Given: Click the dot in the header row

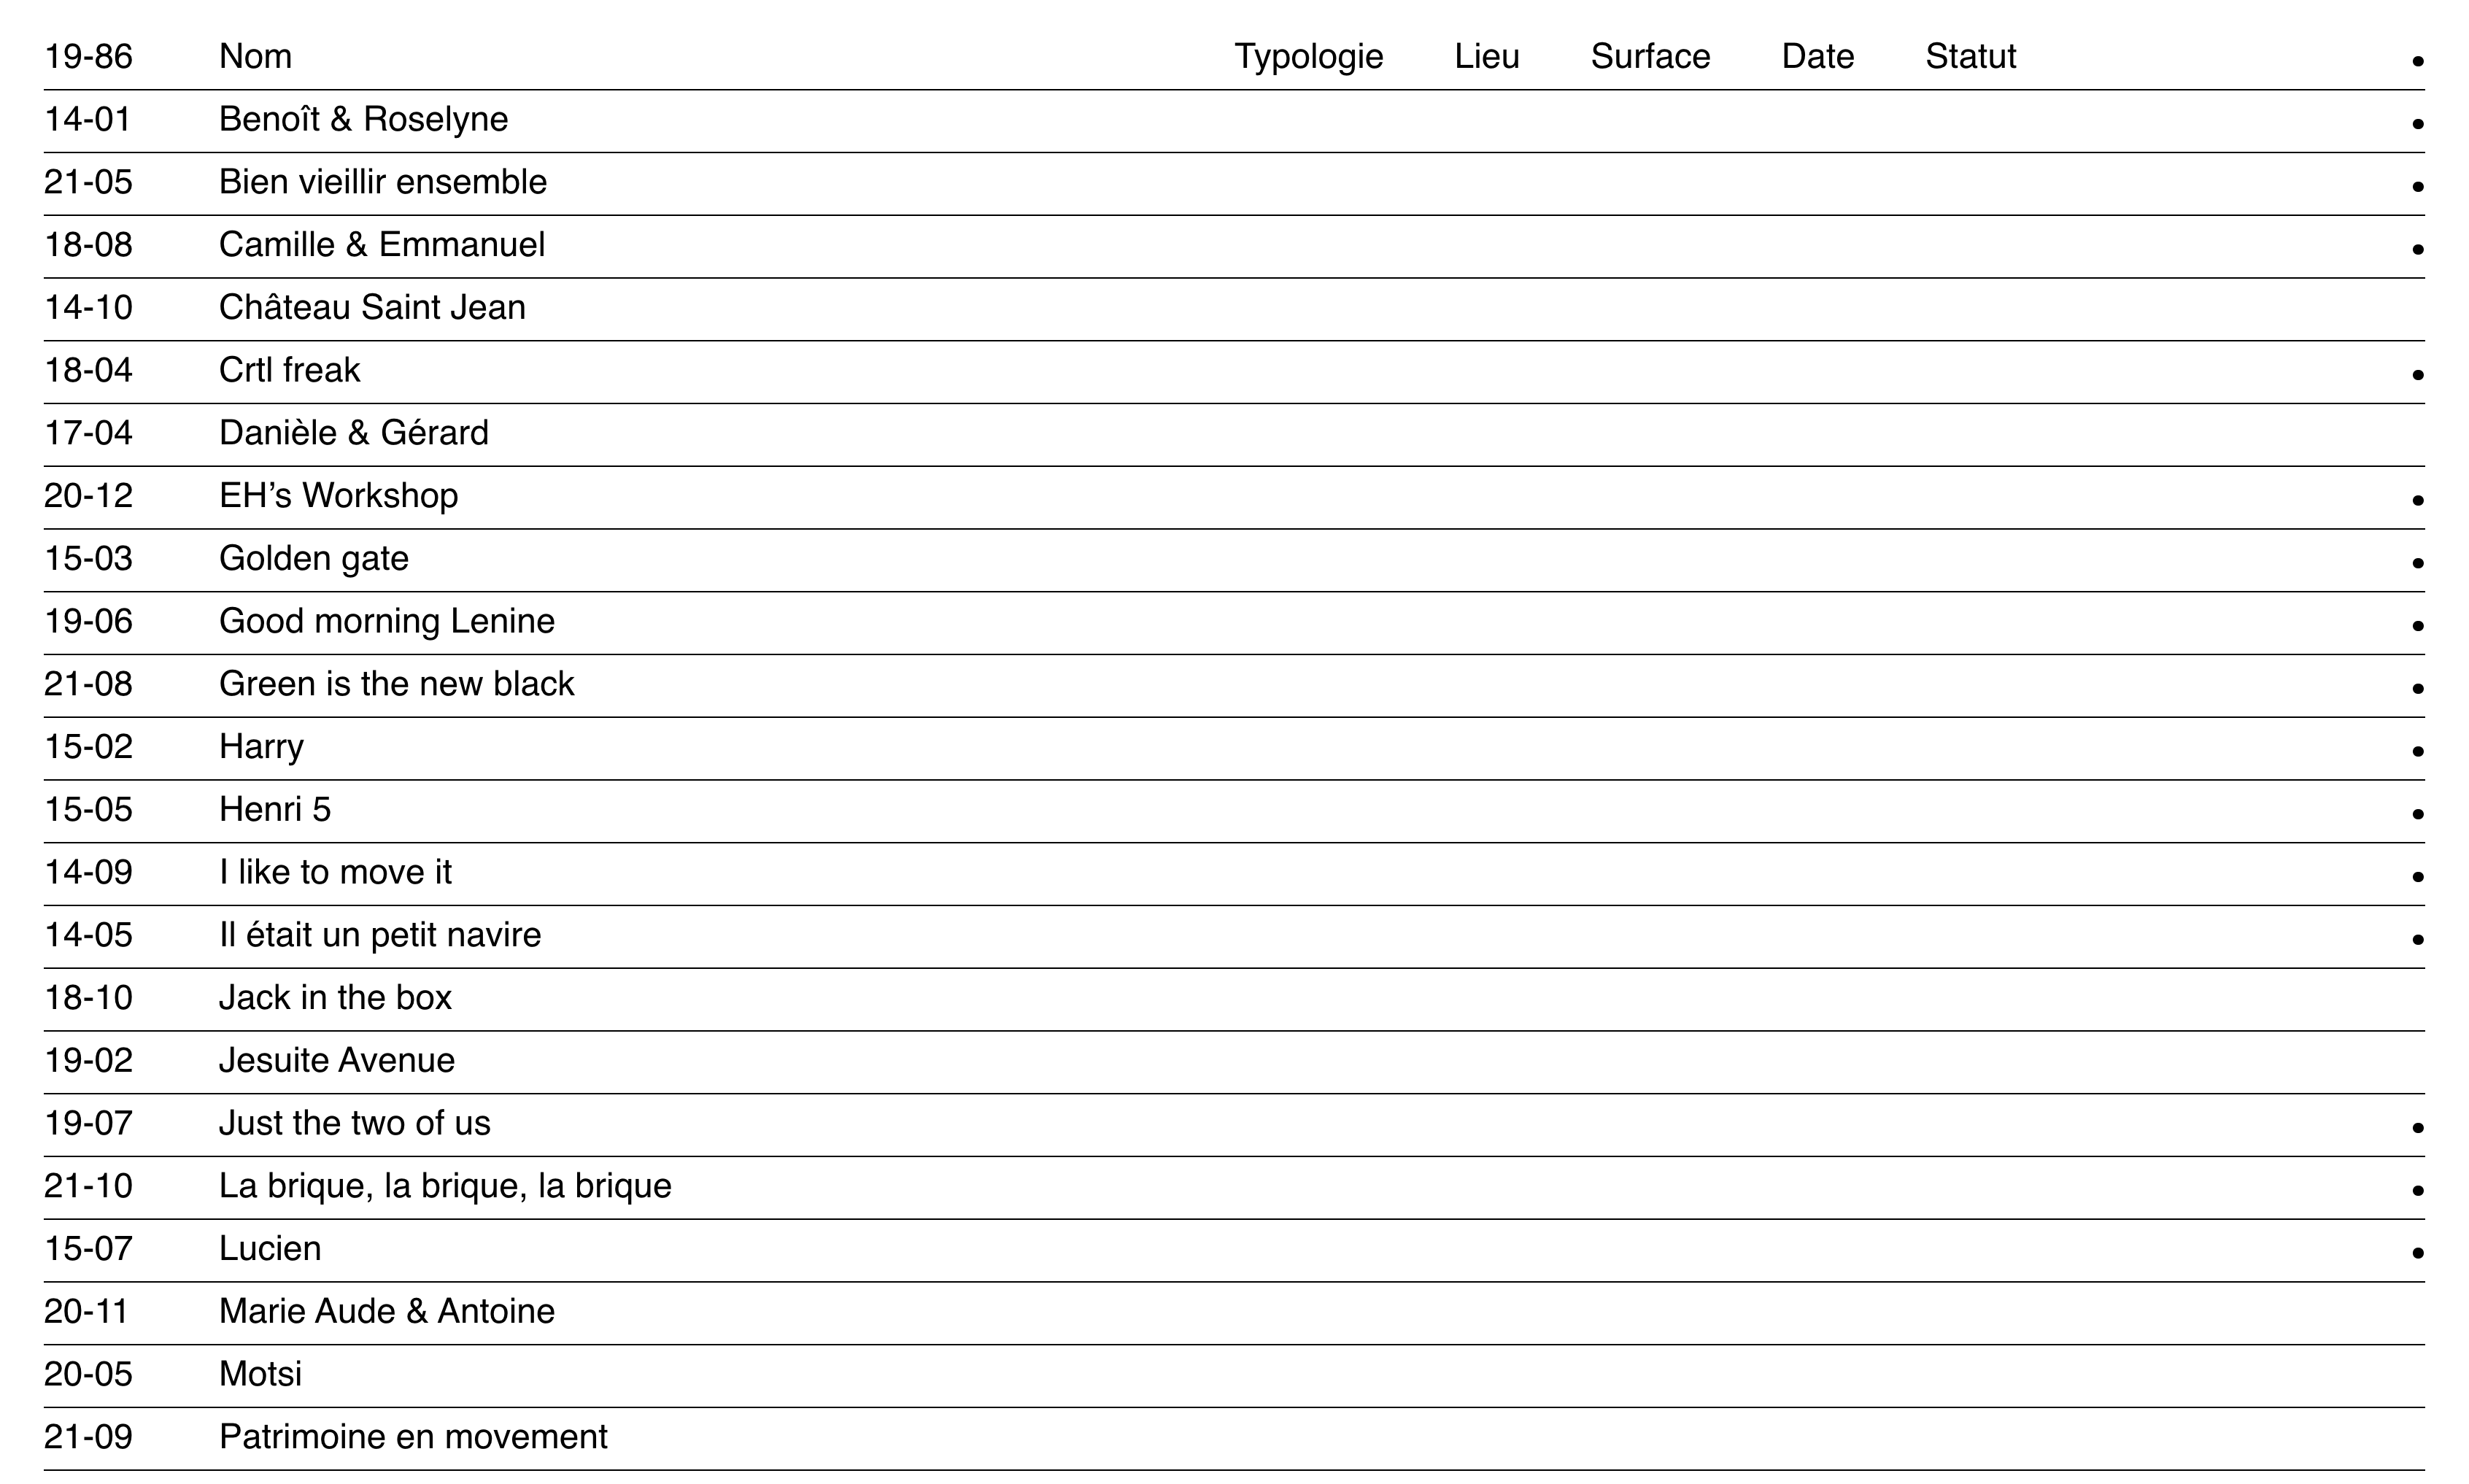Looking at the screenshot, I should (x=2417, y=62).
